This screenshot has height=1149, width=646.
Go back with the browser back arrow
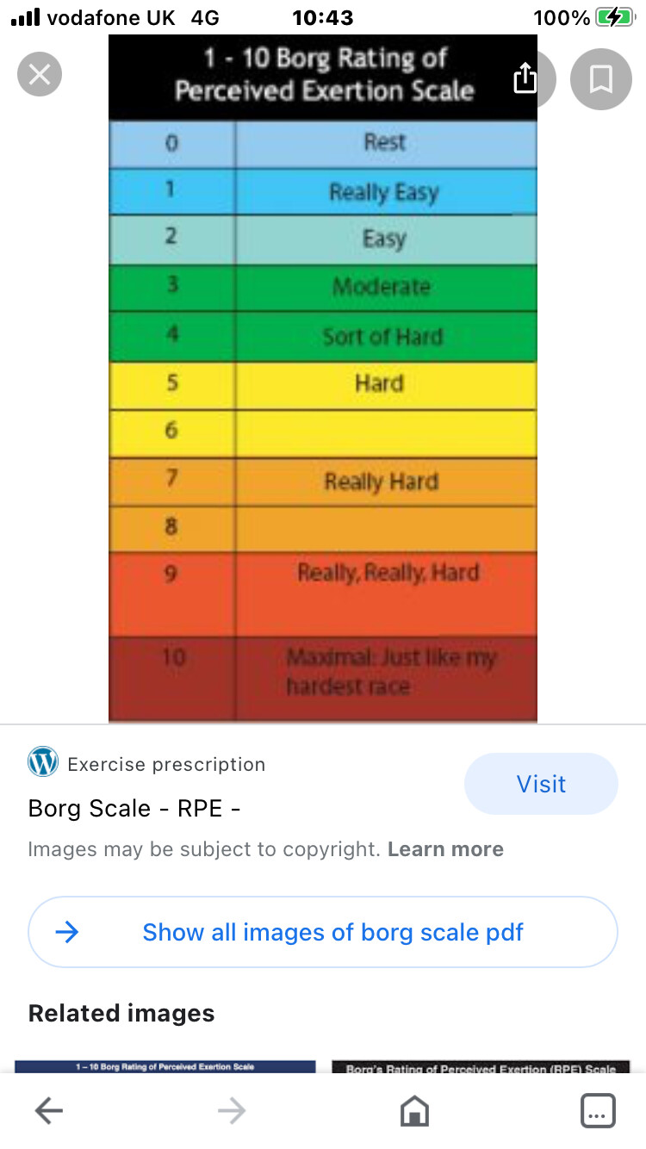[x=49, y=1111]
